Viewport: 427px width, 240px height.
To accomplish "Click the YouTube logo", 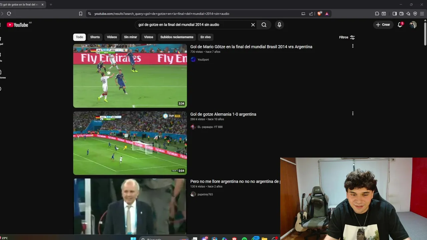I will pos(17,25).
